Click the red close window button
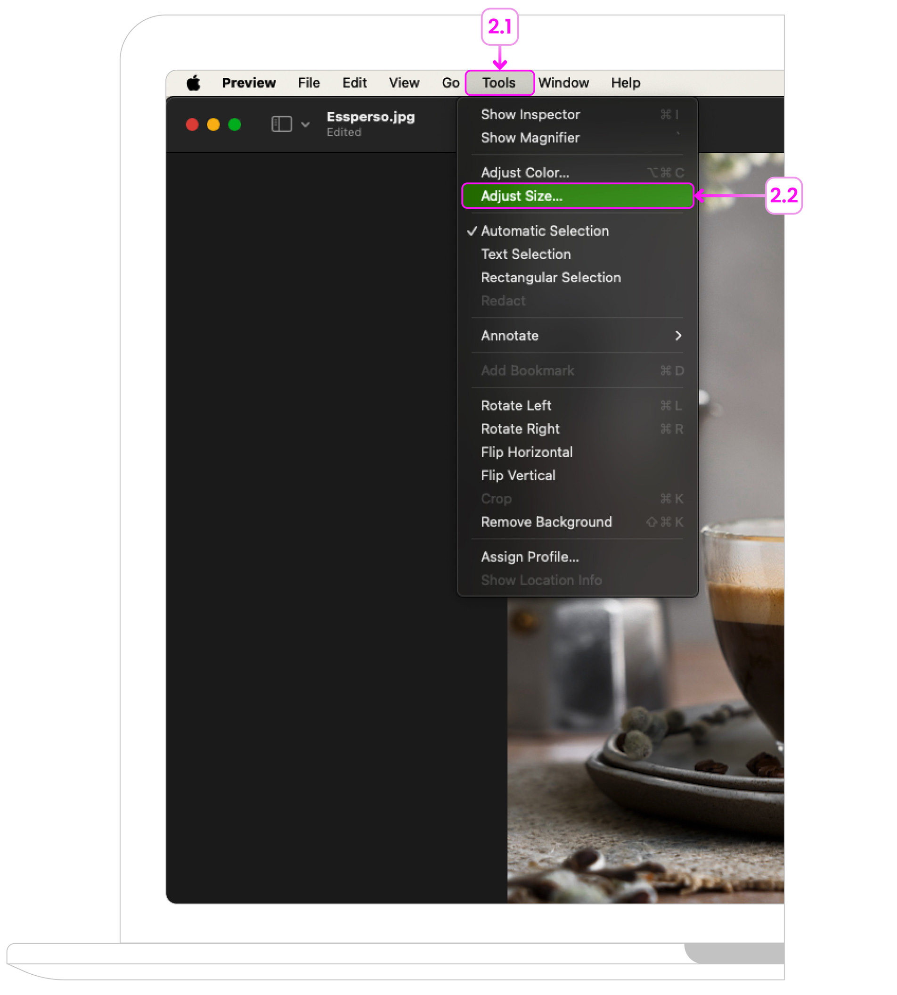This screenshot has height=995, width=897. pos(192,124)
